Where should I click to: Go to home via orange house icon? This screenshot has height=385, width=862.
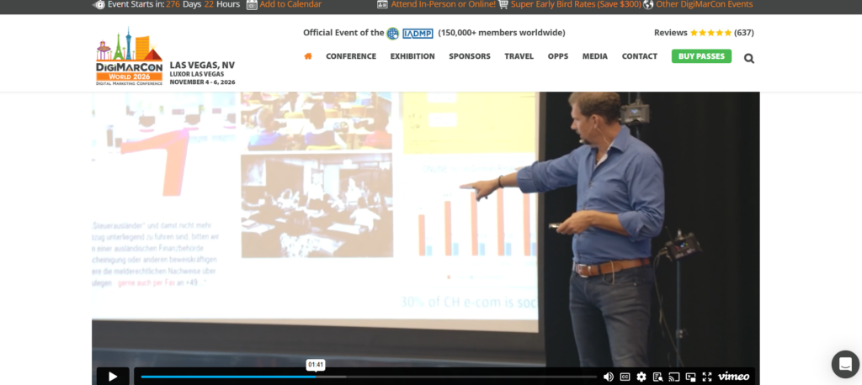pos(308,56)
